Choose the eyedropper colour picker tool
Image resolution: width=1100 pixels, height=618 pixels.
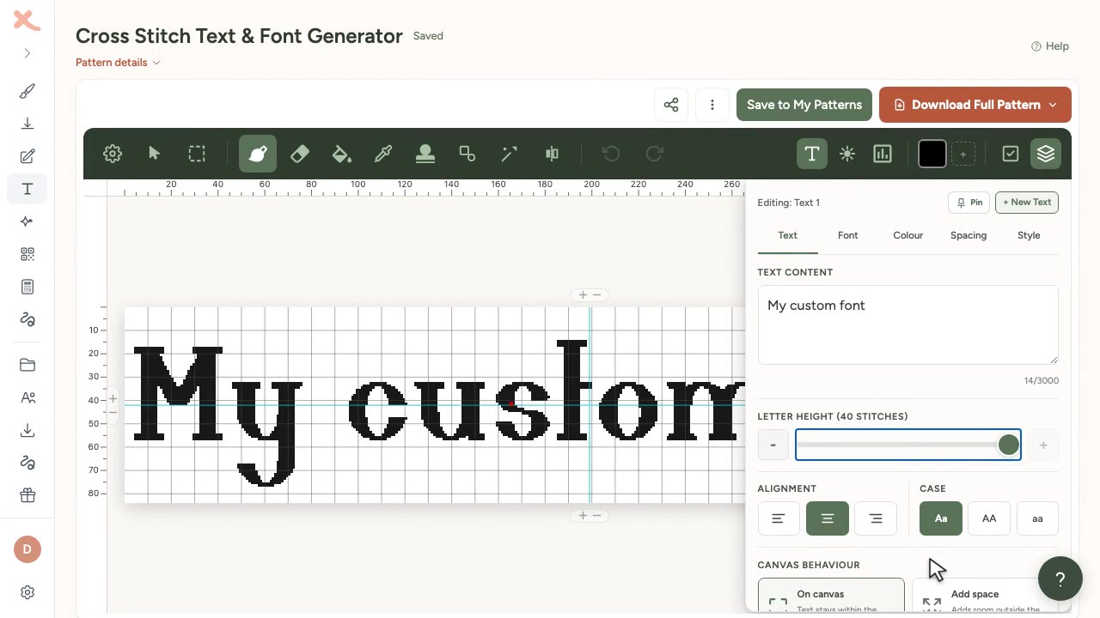[x=383, y=154]
